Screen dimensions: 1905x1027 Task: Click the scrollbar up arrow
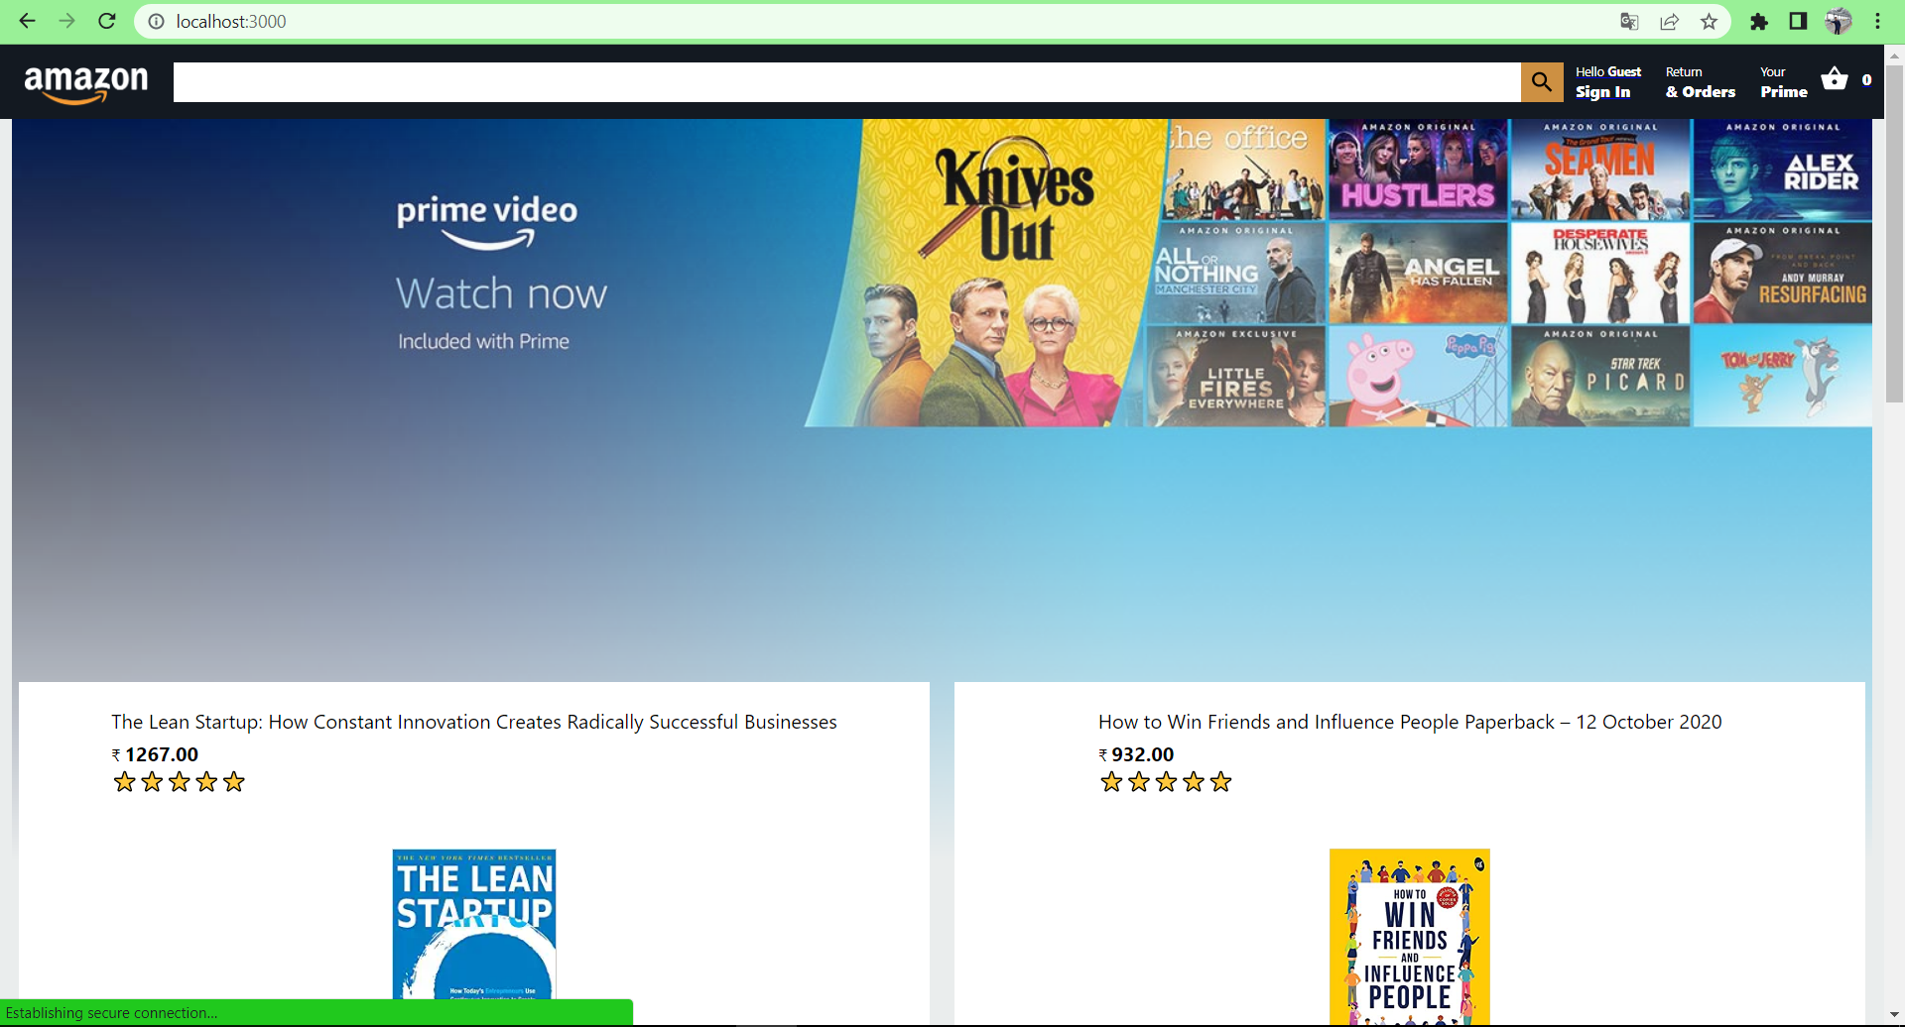(1895, 56)
